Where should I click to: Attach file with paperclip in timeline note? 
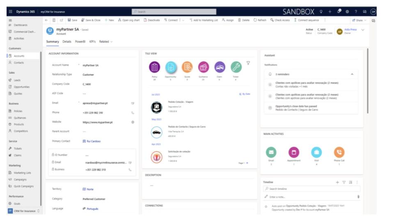358,197
